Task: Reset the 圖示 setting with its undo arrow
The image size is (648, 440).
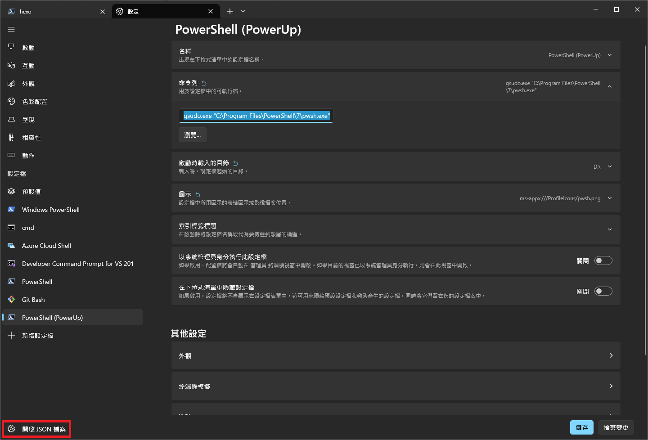Action: click(x=198, y=194)
